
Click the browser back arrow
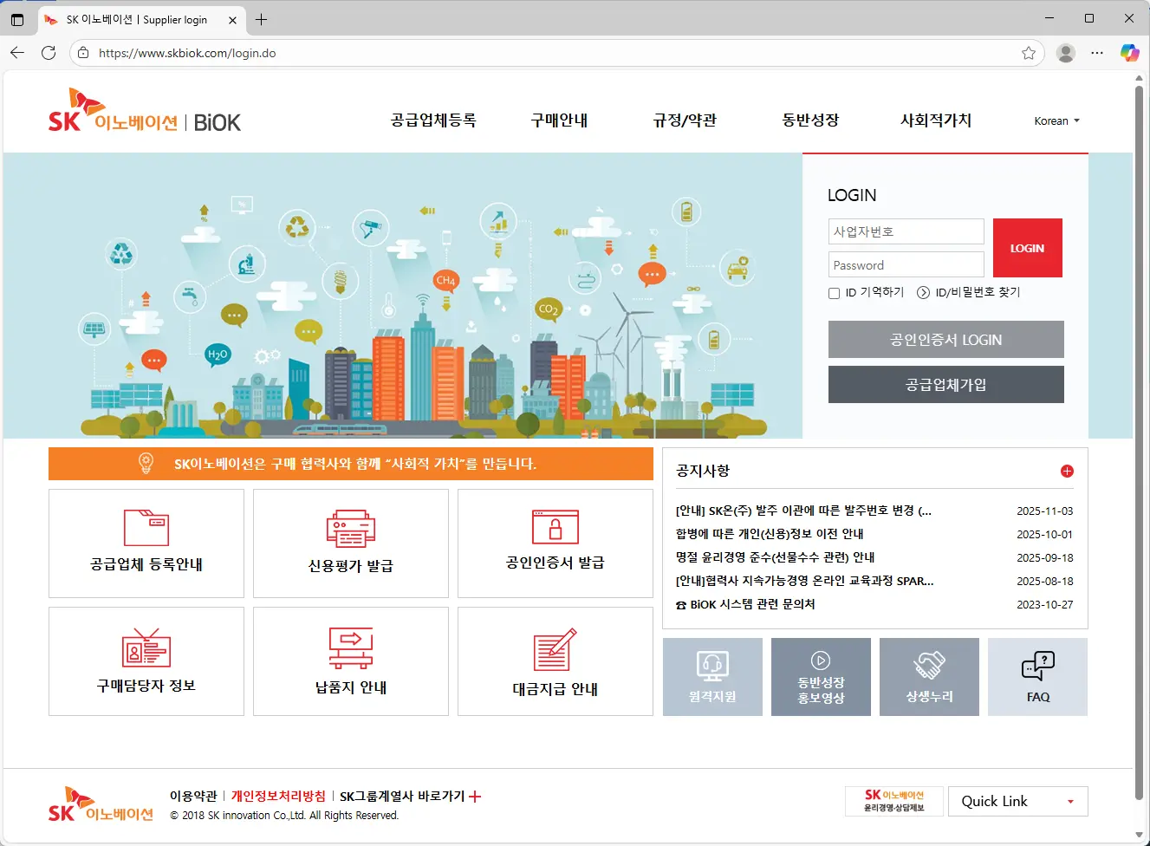pos(17,53)
